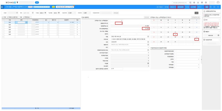Click the right side panel collapse handle

201,59
